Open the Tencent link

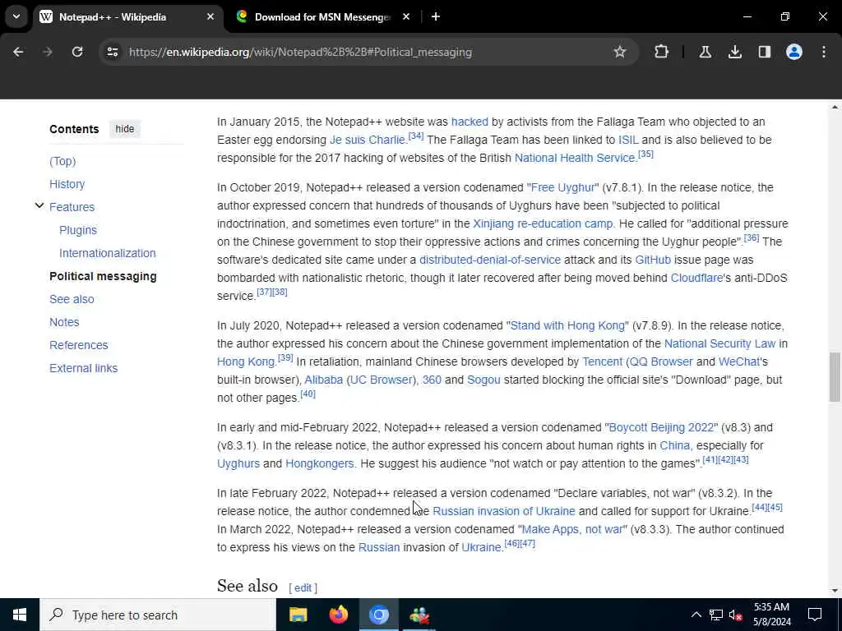coord(602,362)
